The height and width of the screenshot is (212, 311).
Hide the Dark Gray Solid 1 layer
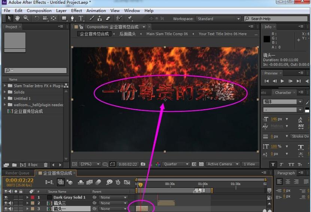6,197
